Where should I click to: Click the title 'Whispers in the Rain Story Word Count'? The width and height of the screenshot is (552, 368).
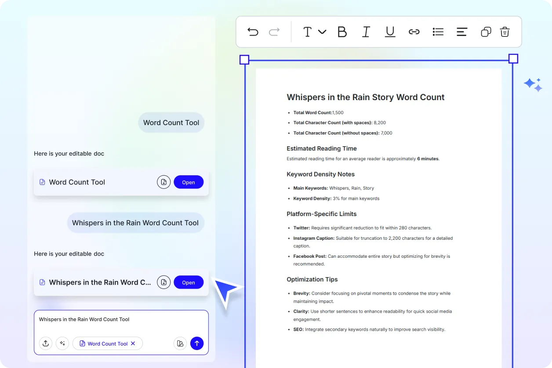click(x=366, y=97)
